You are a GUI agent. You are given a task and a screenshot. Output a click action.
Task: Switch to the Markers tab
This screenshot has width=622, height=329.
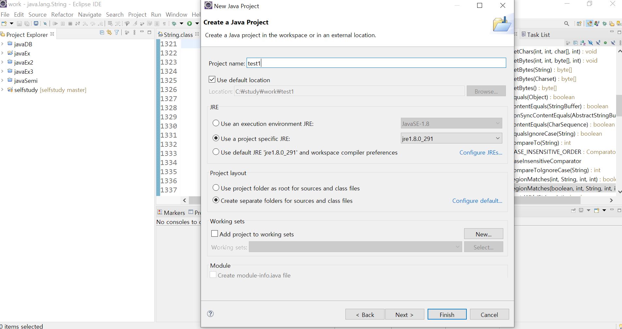click(x=171, y=213)
